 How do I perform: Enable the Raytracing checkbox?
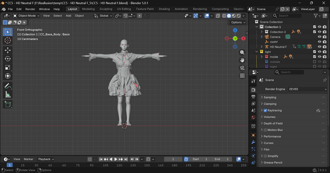(x=265, y=110)
